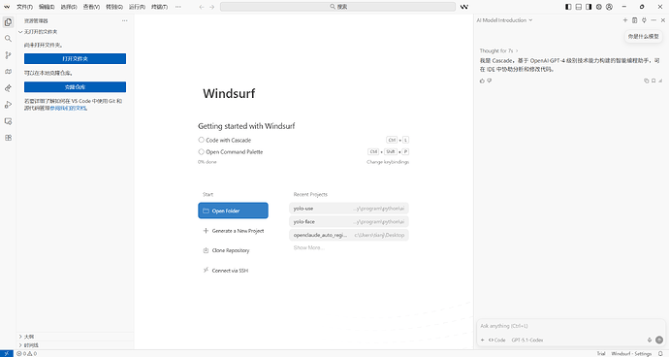Click blue Open Folder button in sidebar
The image size is (669, 357).
point(75,58)
